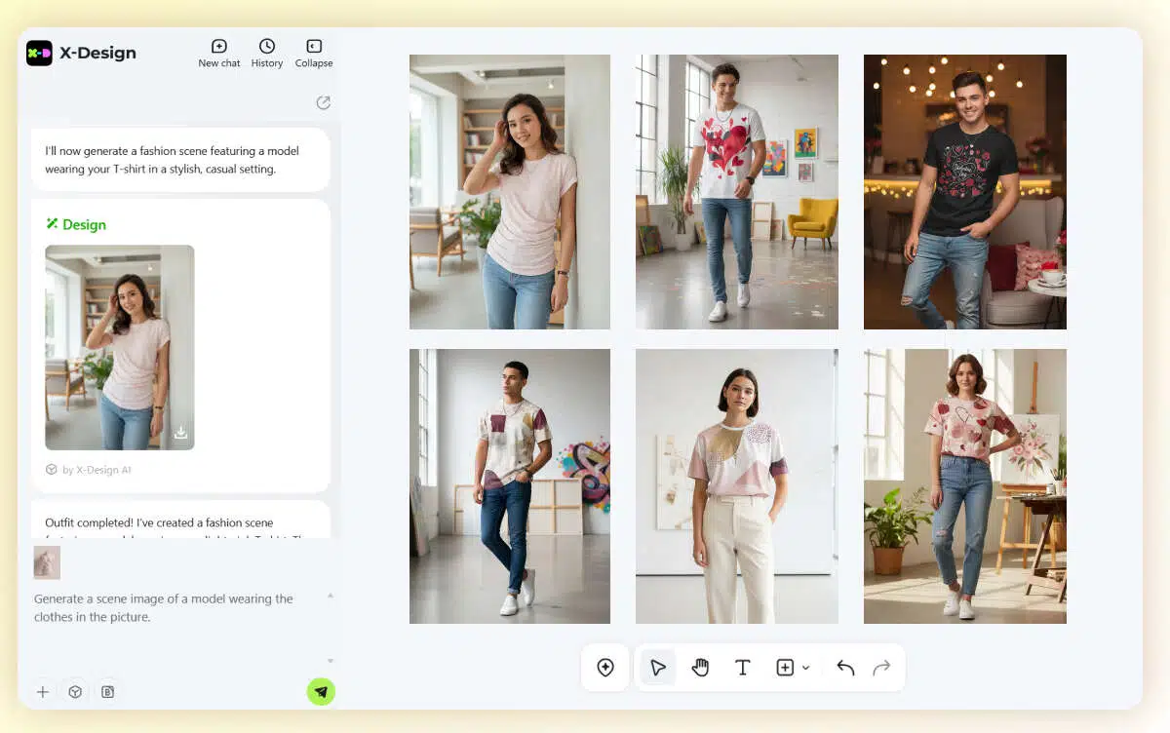Click the share icon above the chat

323,103
